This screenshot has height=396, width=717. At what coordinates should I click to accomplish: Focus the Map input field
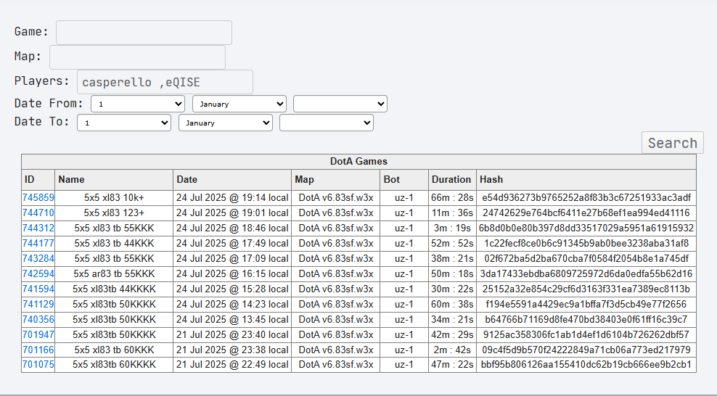138,57
